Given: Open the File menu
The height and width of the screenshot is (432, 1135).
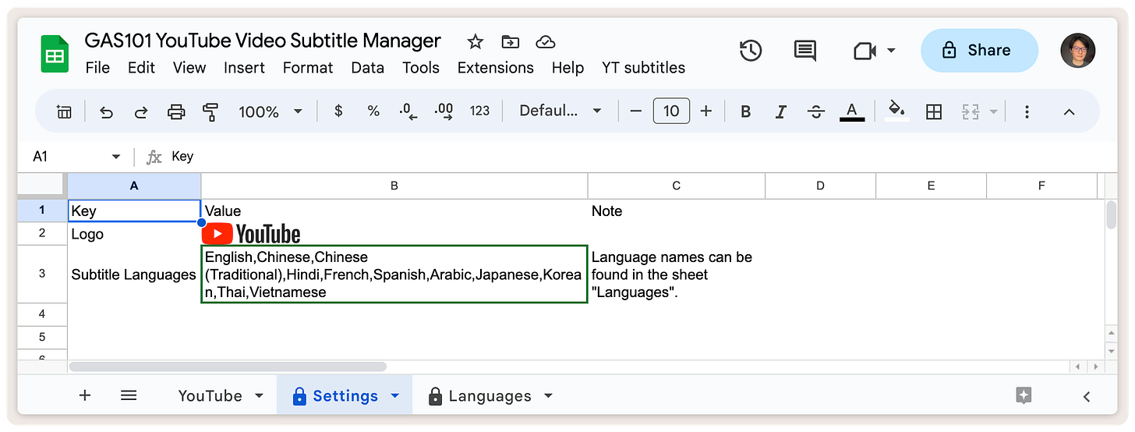Looking at the screenshot, I should tap(97, 68).
